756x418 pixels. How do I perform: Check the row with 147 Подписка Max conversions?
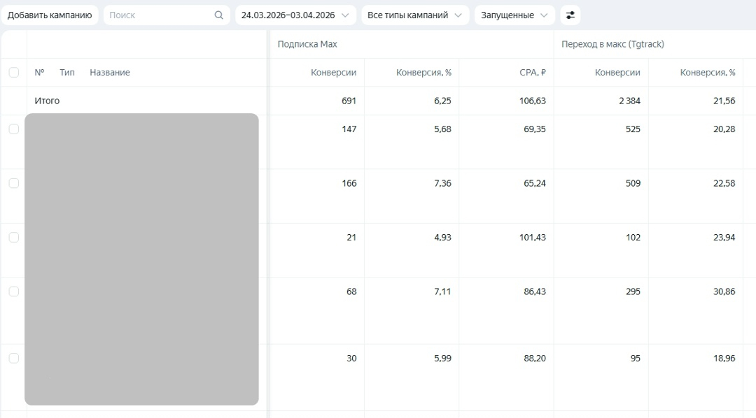pyautogui.click(x=14, y=129)
